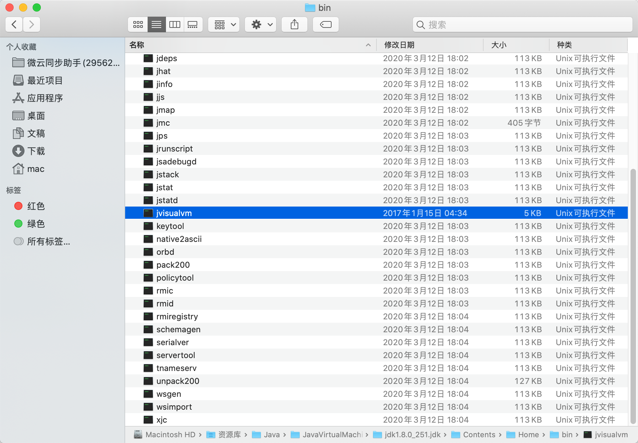Click the 405 字节 size of jmc
The image size is (638, 443).
click(x=524, y=123)
